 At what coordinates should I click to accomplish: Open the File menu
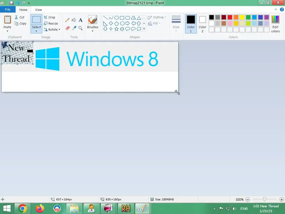(8, 9)
